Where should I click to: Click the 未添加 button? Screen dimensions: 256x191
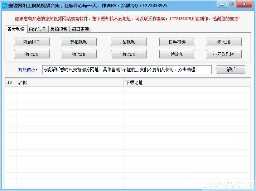223,42
